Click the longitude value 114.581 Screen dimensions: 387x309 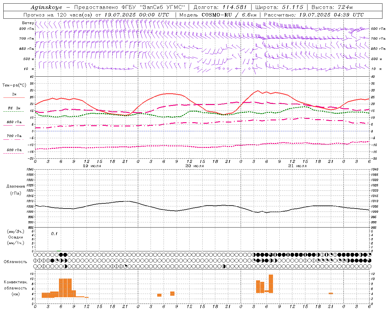(235, 7)
